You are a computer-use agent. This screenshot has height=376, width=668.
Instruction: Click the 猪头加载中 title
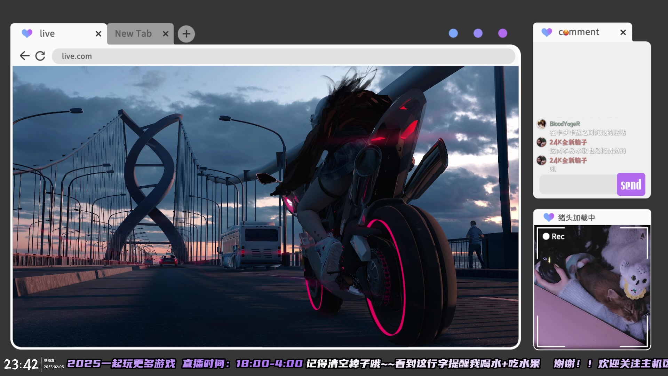pyautogui.click(x=576, y=218)
